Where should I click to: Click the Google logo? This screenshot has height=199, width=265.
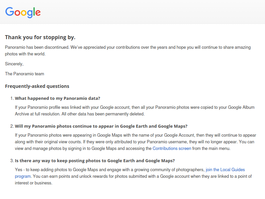click(x=23, y=12)
